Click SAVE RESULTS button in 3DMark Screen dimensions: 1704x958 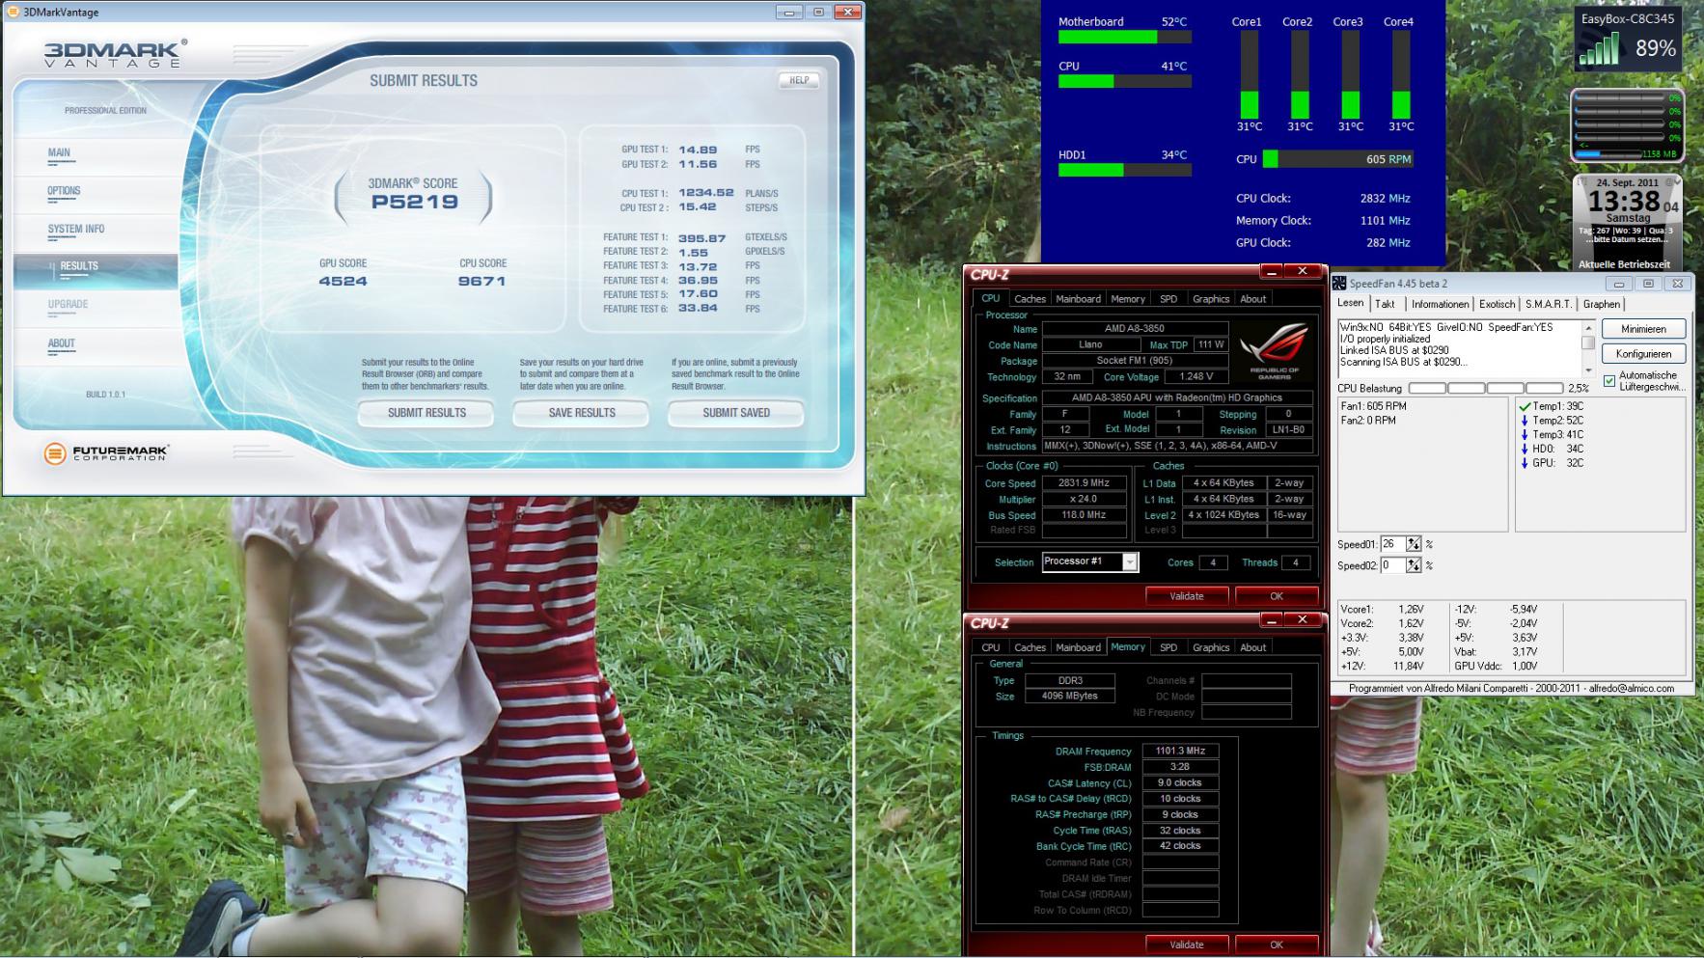(x=582, y=413)
